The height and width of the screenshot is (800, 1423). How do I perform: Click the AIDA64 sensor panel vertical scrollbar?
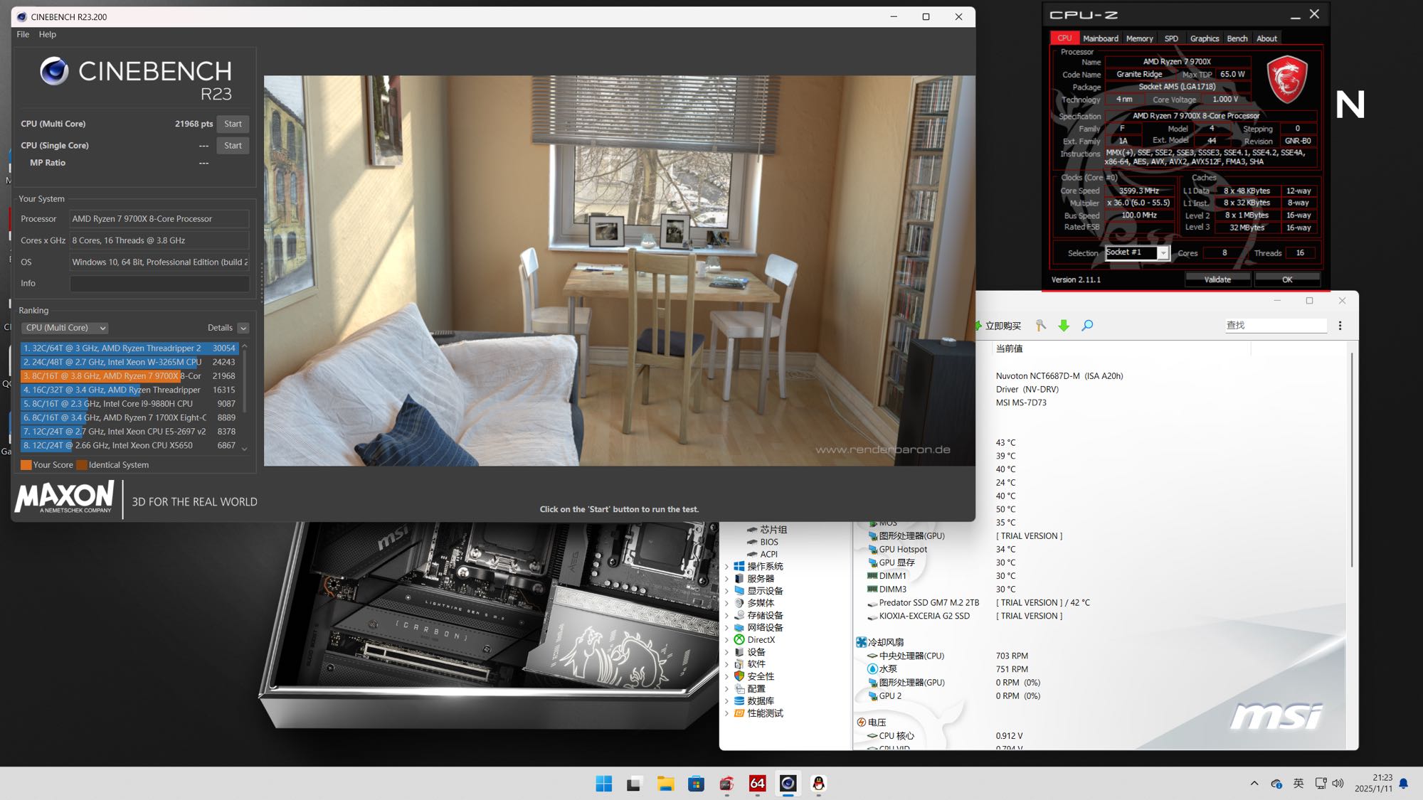pos(1351,459)
